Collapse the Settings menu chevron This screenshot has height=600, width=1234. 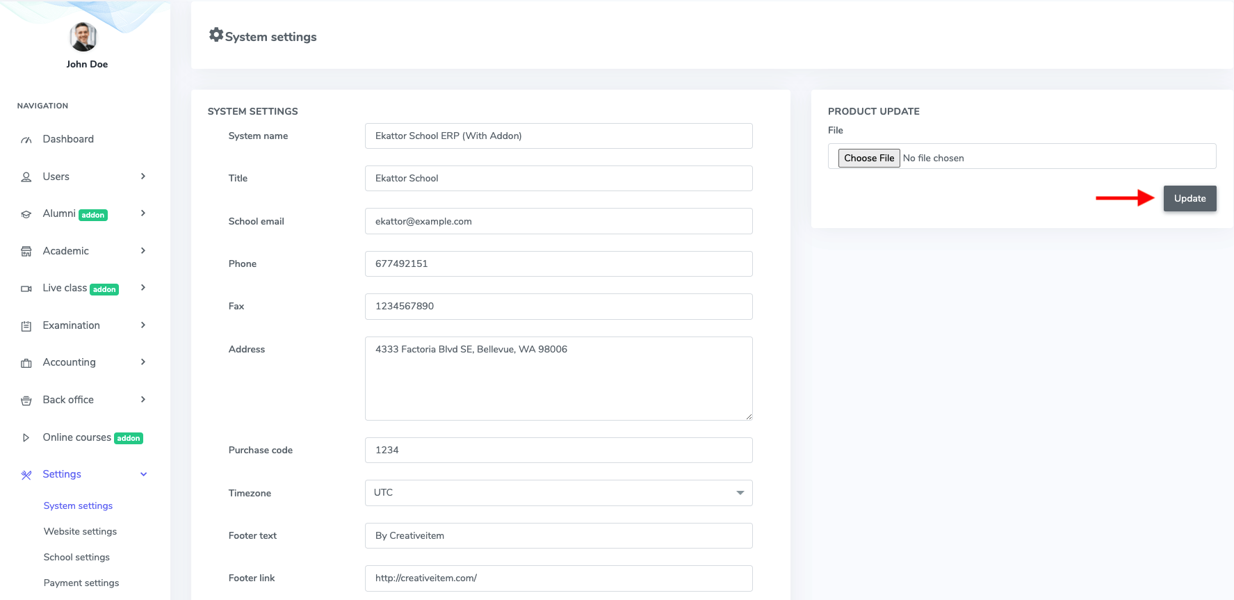pyautogui.click(x=144, y=474)
